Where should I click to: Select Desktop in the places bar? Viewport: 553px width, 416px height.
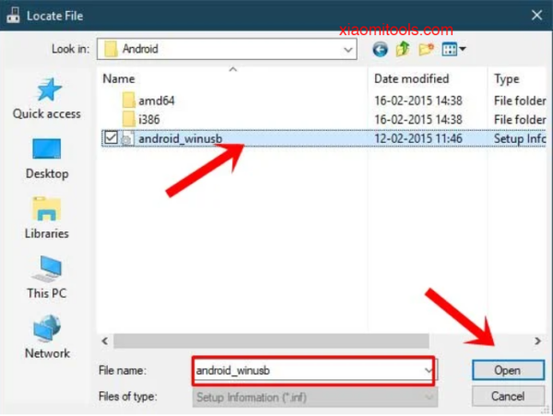[46, 158]
